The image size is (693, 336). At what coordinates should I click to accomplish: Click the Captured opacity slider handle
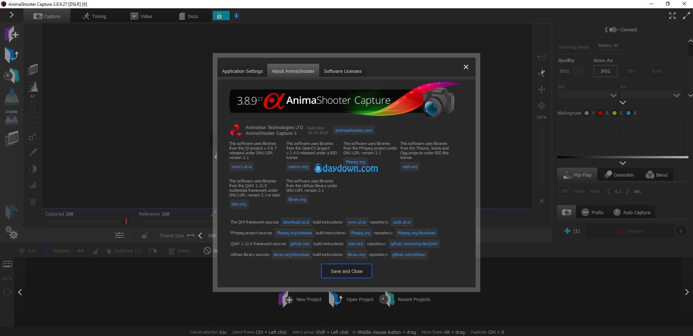click(126, 221)
